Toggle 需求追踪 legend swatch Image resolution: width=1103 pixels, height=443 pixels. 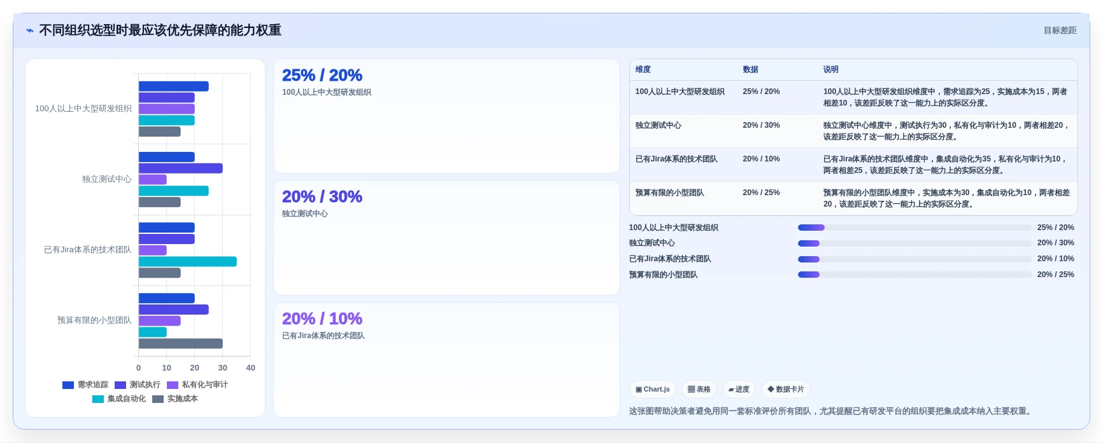68,385
